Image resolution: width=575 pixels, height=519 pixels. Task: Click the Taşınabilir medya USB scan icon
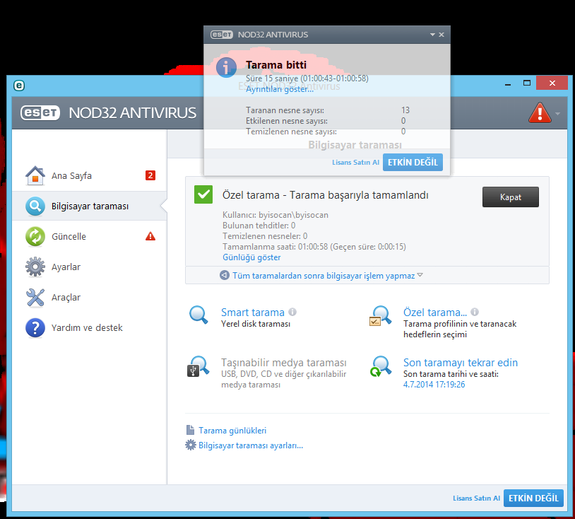coord(198,366)
